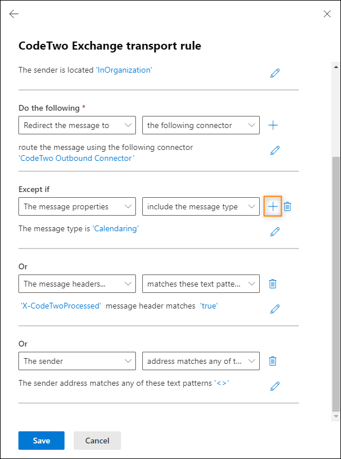Viewport: 341px width, 459px height.
Task: Open 'the following connector' dropdown
Action: click(x=201, y=125)
